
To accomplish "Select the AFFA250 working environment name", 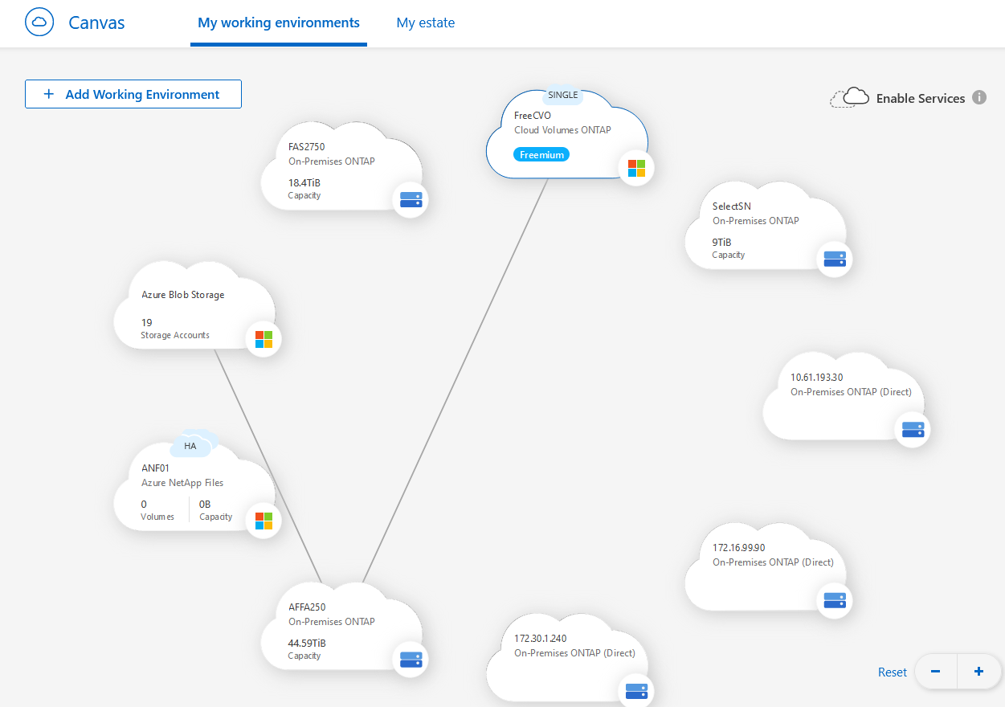I will coord(307,607).
